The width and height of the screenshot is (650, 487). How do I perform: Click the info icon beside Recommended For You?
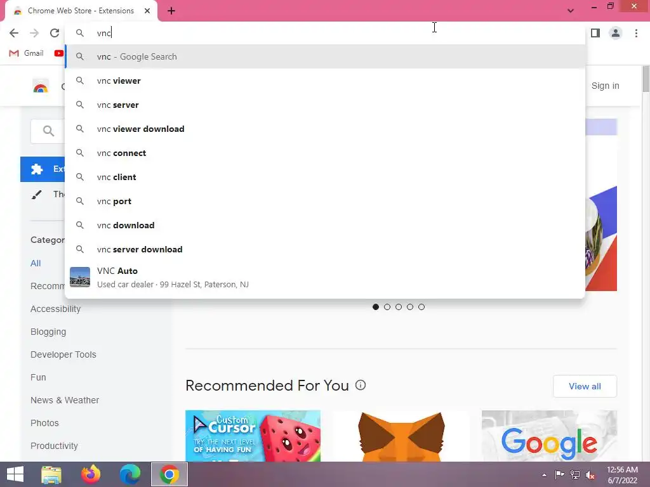361,385
